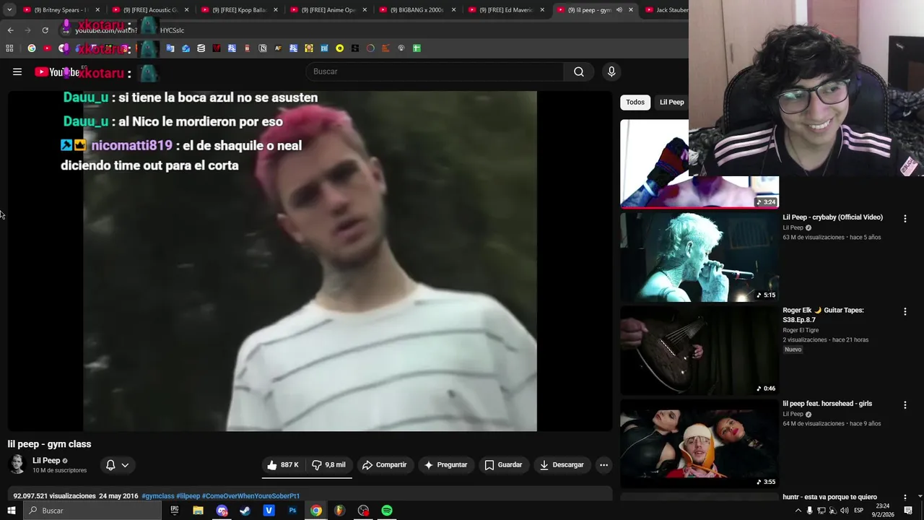924x520 pixels.
Task: Open Windows notification center icon
Action: [x=908, y=511]
